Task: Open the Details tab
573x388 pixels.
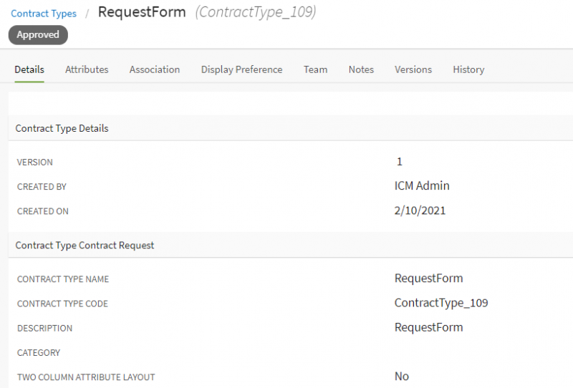Action: pos(29,69)
